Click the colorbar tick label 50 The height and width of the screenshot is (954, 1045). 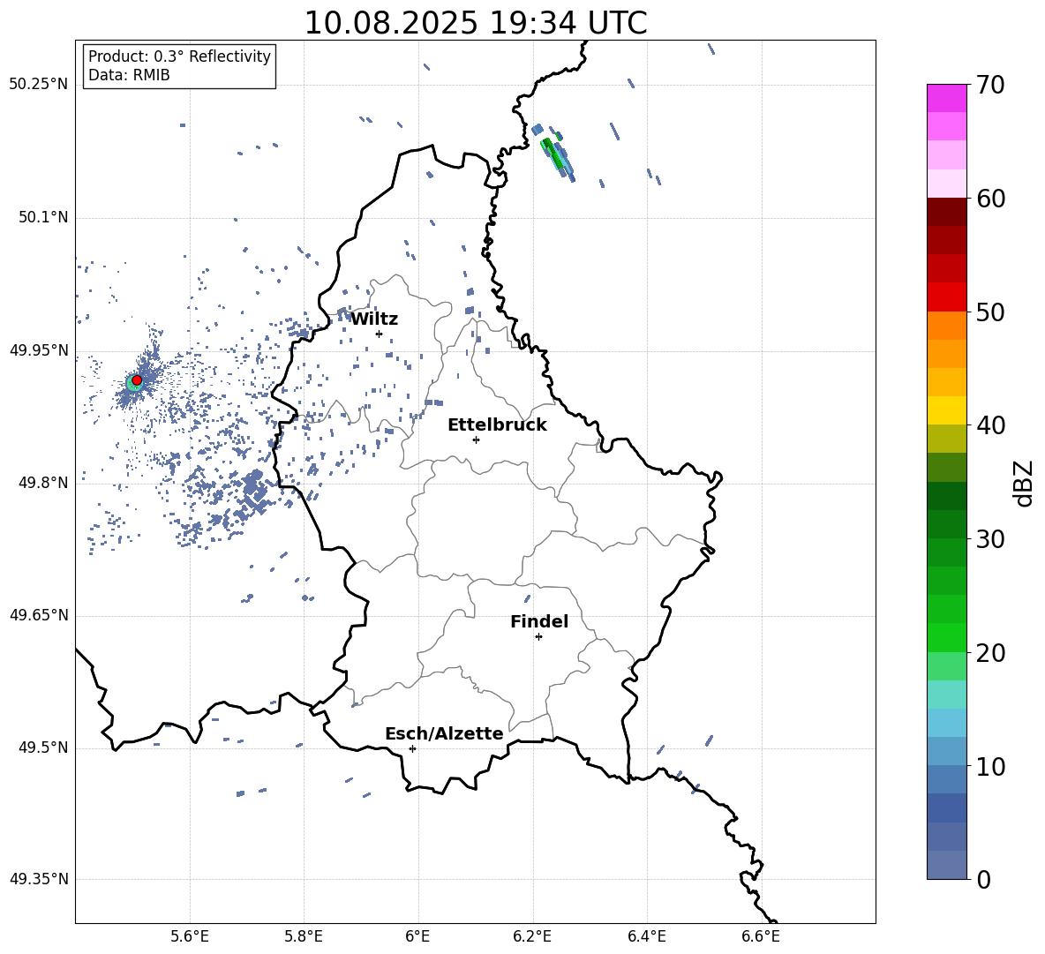(x=990, y=312)
